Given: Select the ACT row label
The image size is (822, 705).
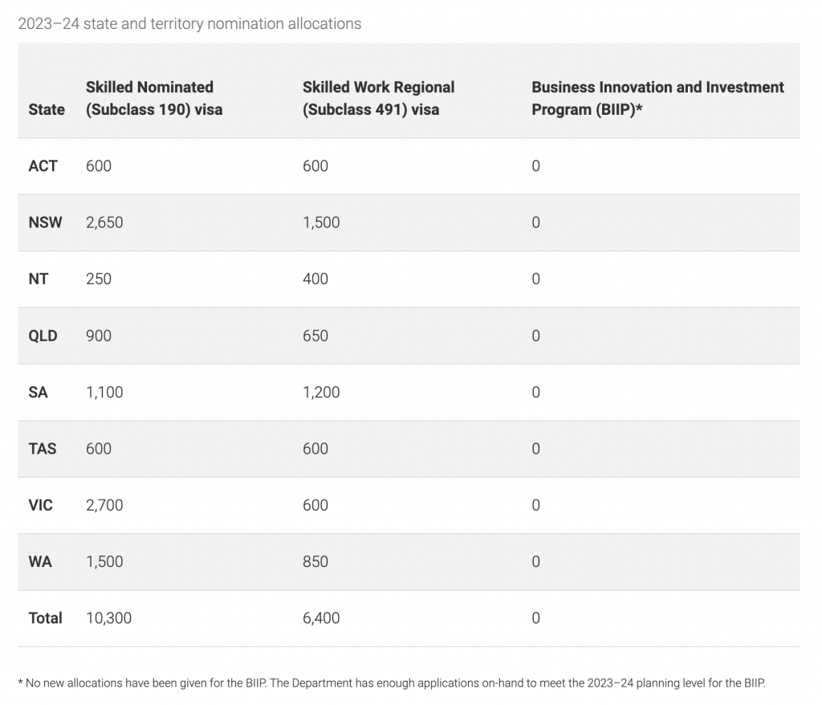Looking at the screenshot, I should (43, 166).
